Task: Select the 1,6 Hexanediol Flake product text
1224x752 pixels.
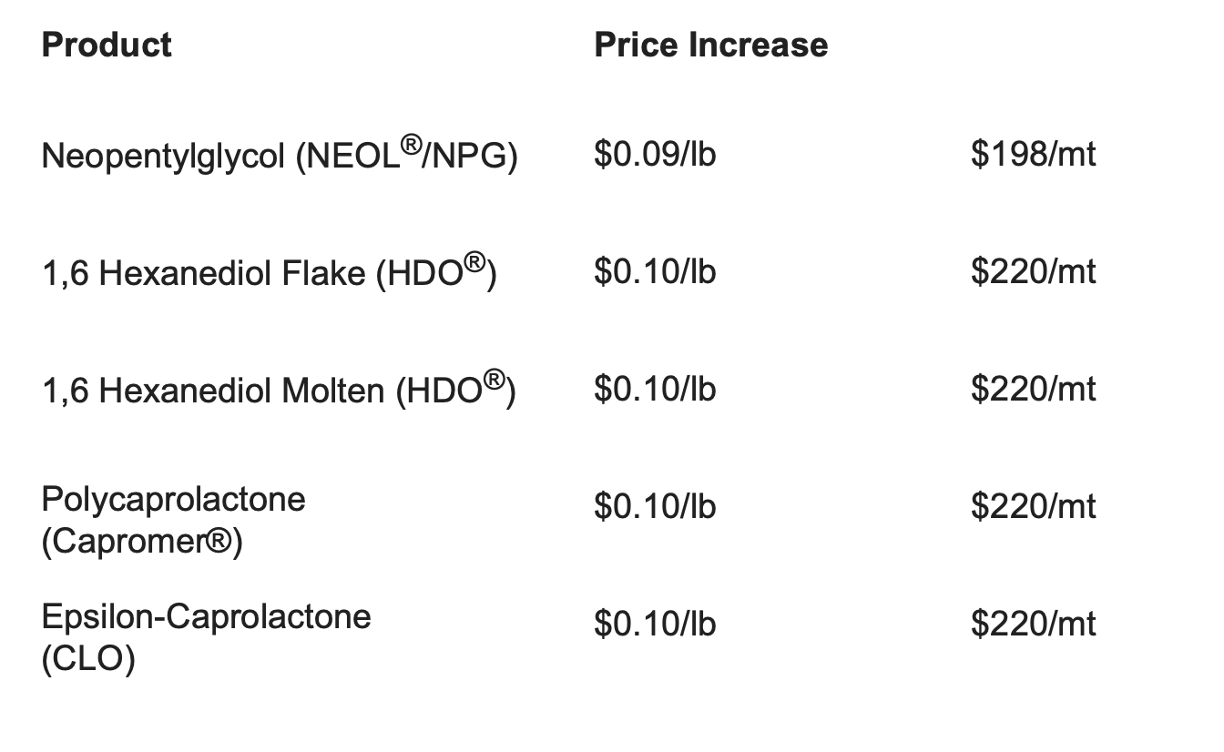Action: point(270,273)
